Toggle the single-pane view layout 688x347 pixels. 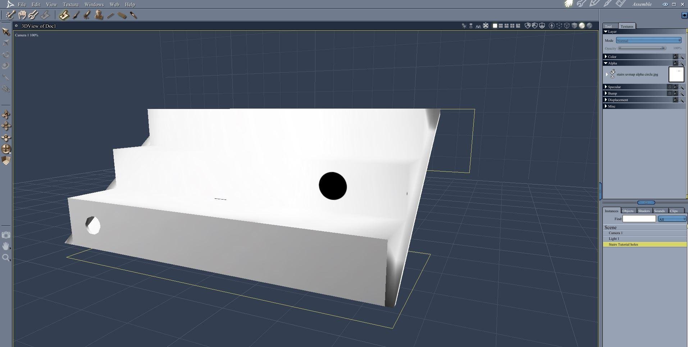coord(495,26)
